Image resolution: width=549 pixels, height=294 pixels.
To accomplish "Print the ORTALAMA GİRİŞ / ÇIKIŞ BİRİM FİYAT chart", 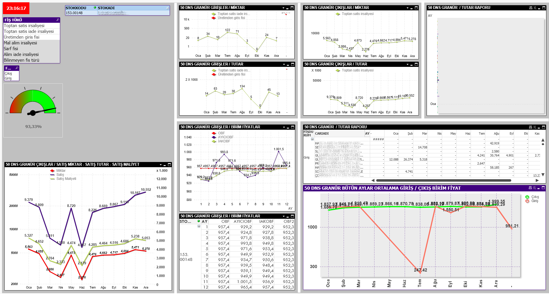I will [x=530, y=188].
